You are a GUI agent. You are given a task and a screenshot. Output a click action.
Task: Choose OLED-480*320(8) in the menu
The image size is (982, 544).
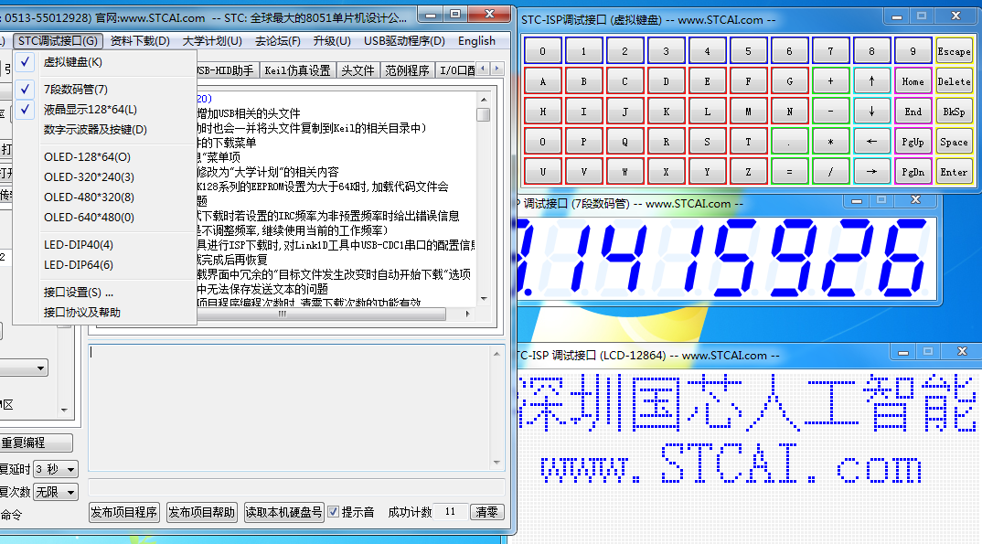click(x=104, y=197)
